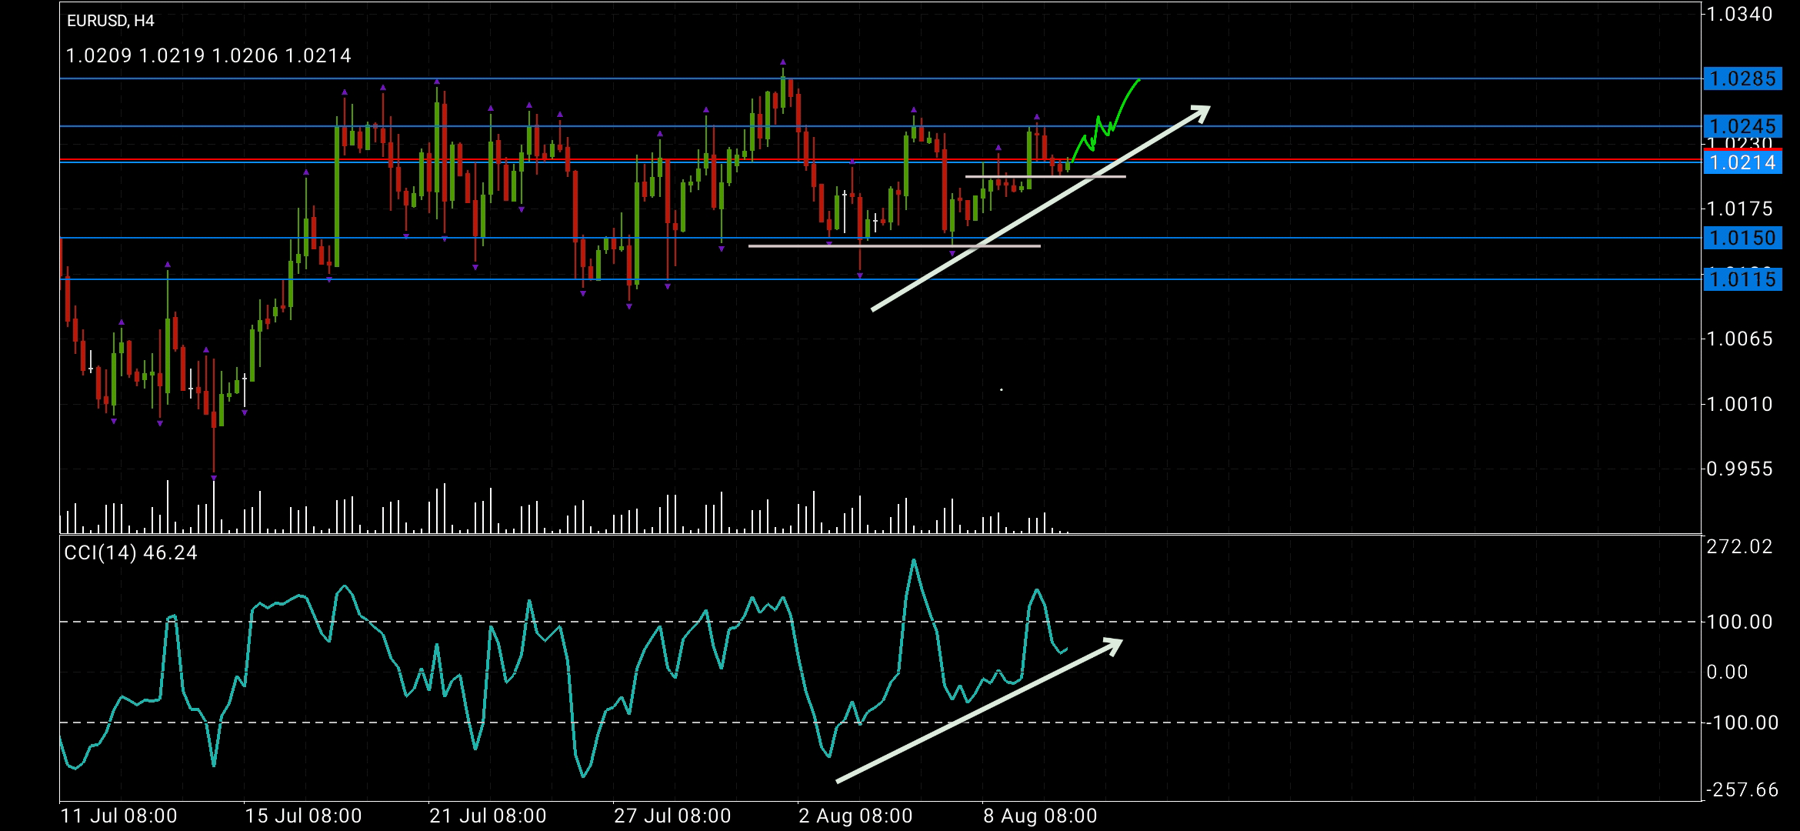
Task: Click the 1.0340 price scale label
Action: (x=1739, y=14)
